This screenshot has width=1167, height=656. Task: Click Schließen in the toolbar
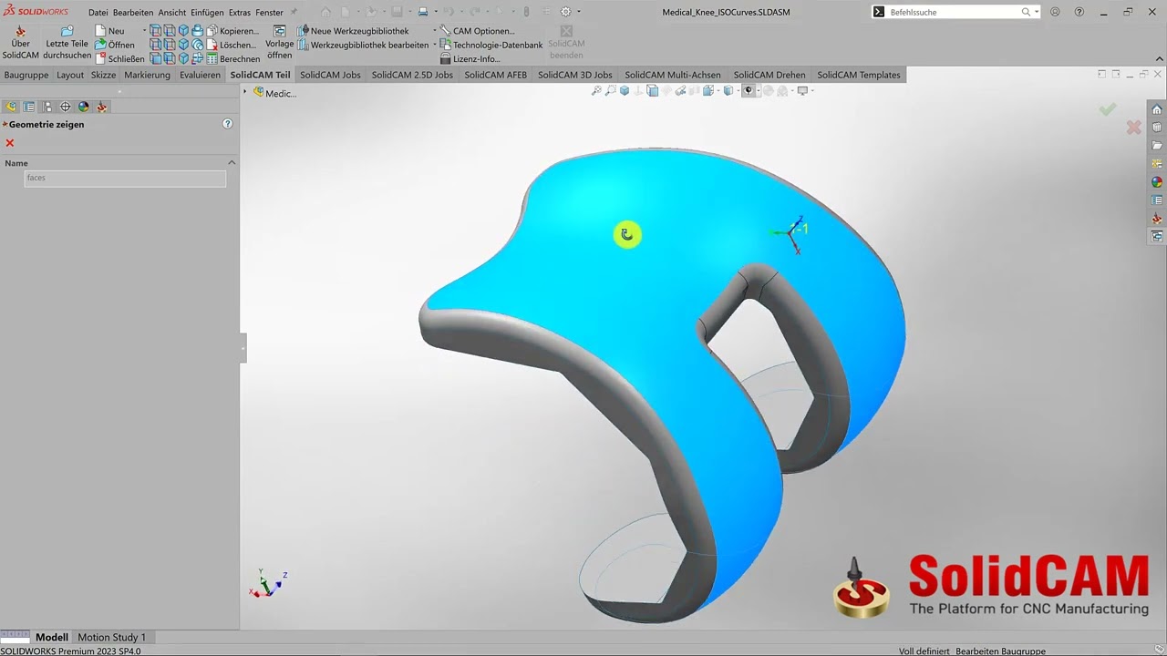tap(119, 58)
